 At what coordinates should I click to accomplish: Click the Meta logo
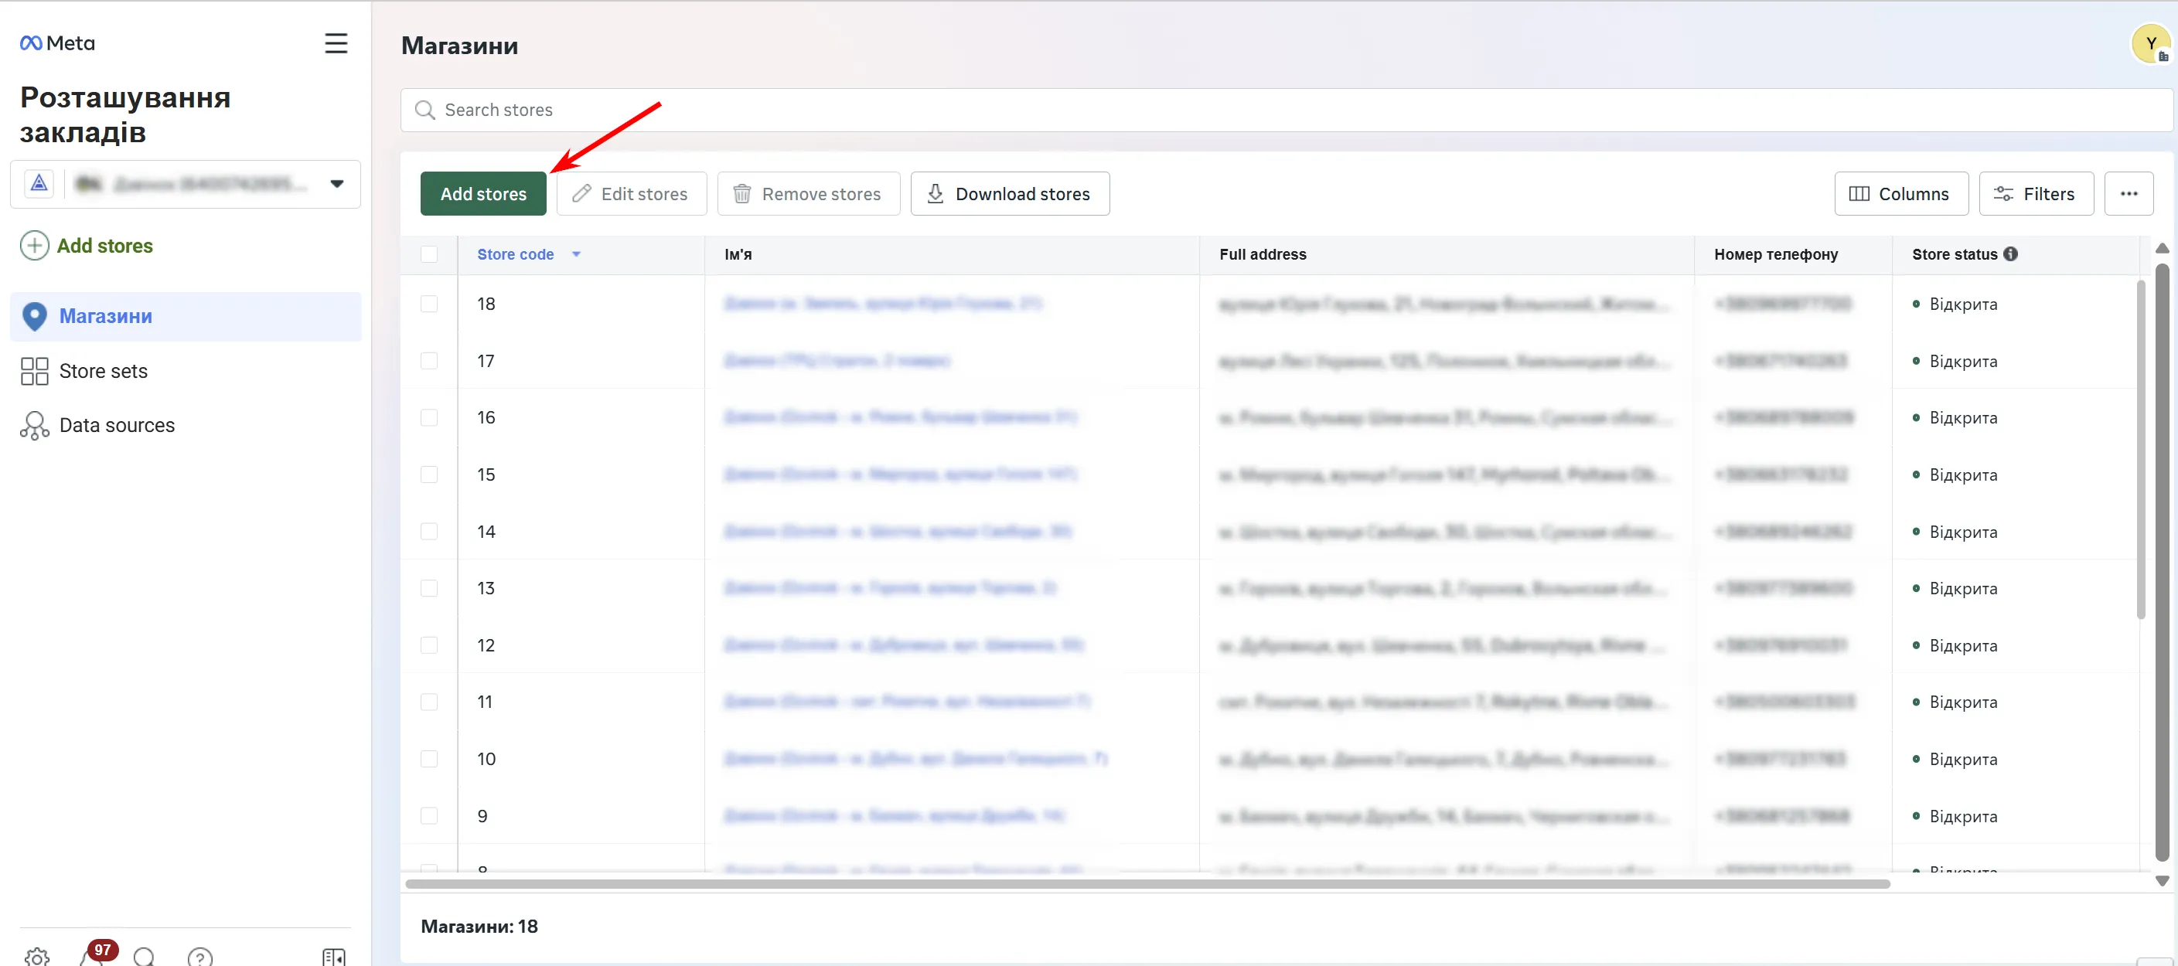(56, 43)
